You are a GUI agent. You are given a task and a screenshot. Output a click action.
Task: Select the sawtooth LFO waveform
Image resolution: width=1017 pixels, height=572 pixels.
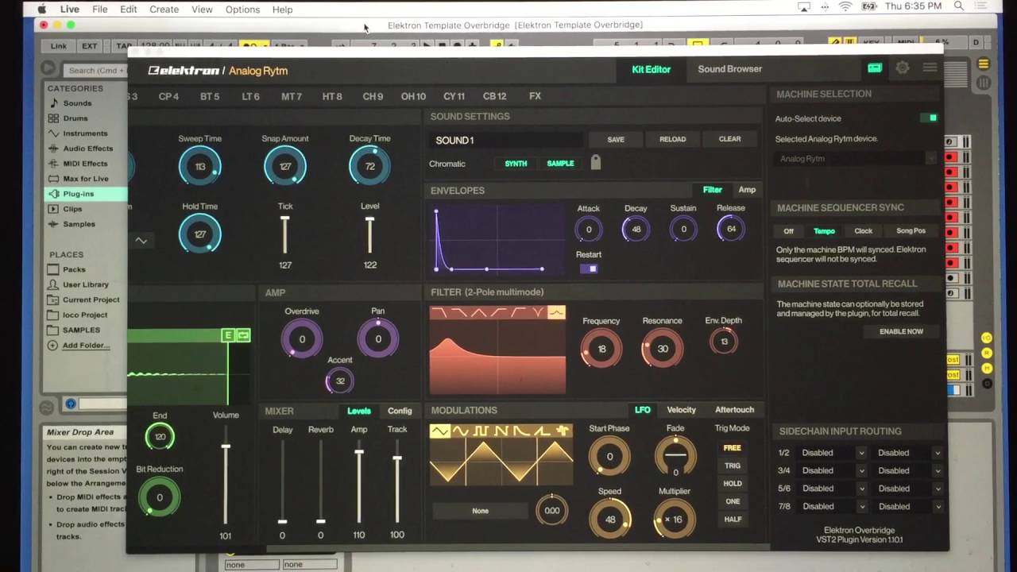pos(501,431)
